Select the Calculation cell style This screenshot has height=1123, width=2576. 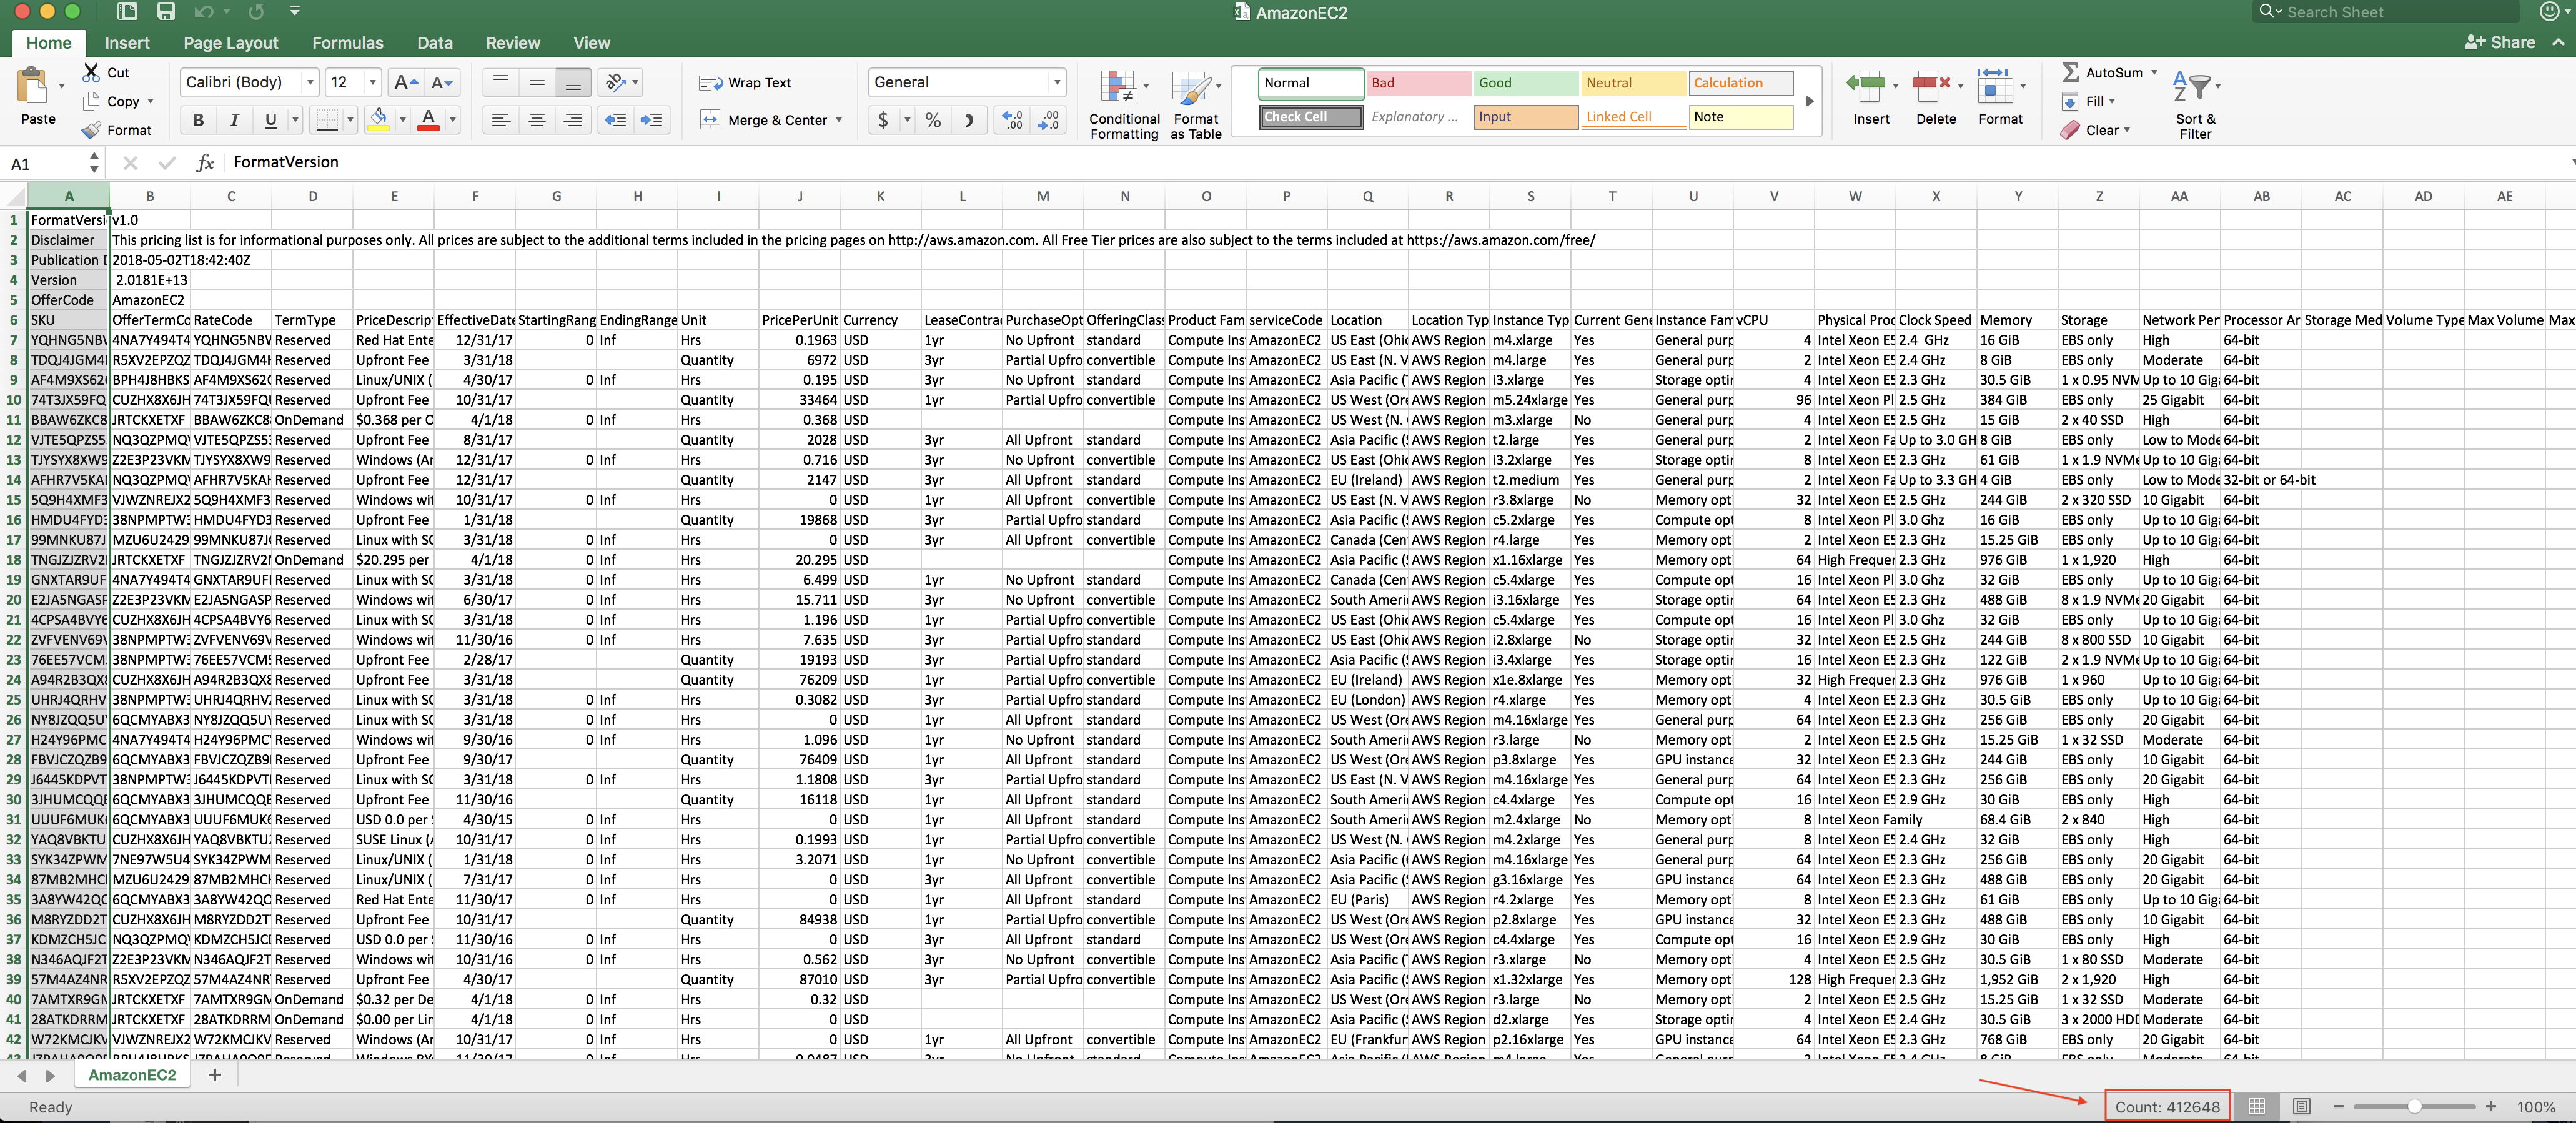tap(1741, 83)
